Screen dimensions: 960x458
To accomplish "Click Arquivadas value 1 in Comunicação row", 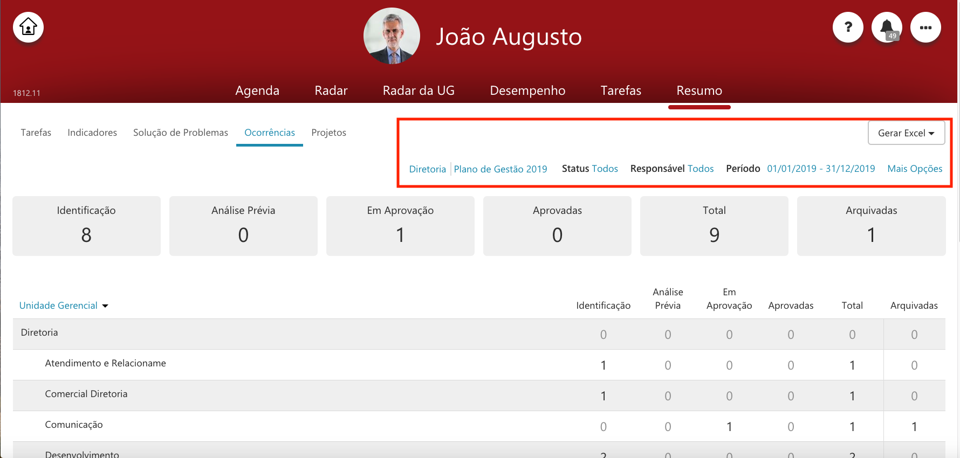I will [x=914, y=427].
